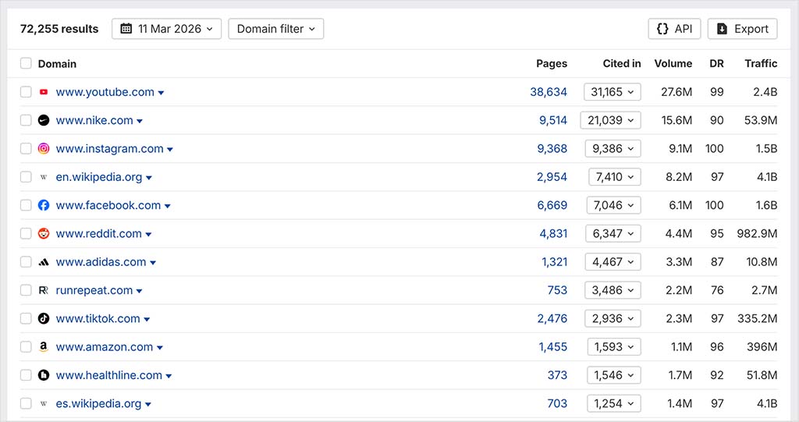Screen dimensions: 799x422
Task: Open Cited in 1,593 dropdown
Action: tap(614, 346)
